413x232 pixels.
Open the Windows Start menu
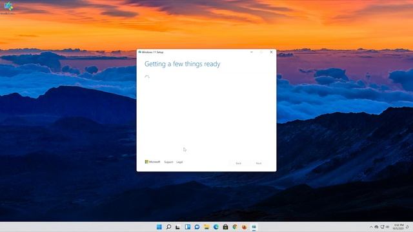click(159, 227)
